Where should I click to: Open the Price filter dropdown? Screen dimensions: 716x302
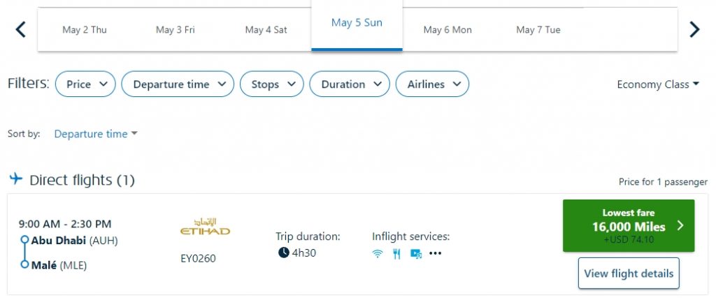coord(85,84)
